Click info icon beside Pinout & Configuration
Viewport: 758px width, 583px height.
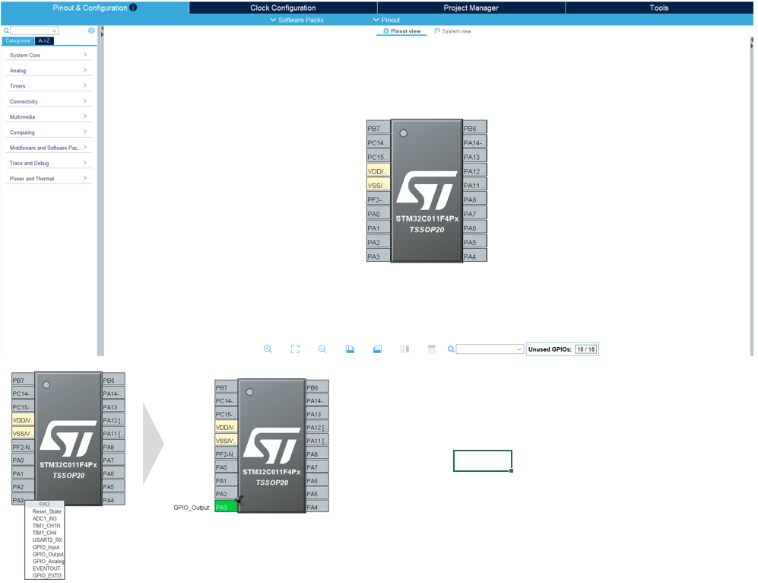point(133,8)
